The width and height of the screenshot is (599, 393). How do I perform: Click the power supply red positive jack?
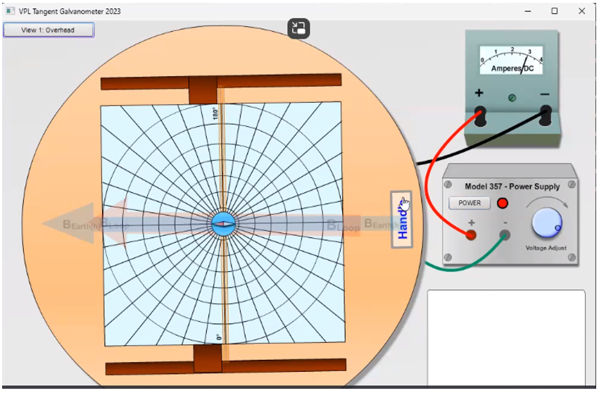(x=471, y=235)
